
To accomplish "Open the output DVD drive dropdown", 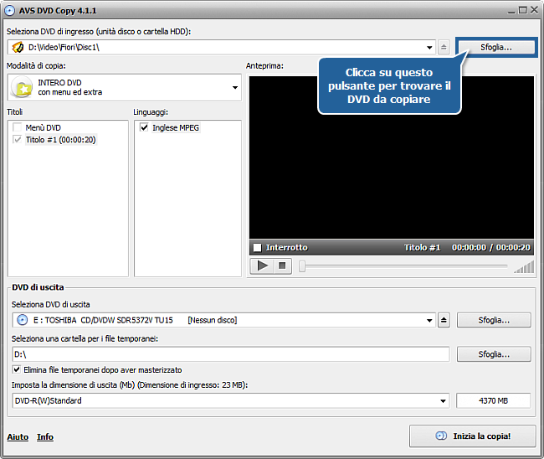I will pyautogui.click(x=429, y=320).
